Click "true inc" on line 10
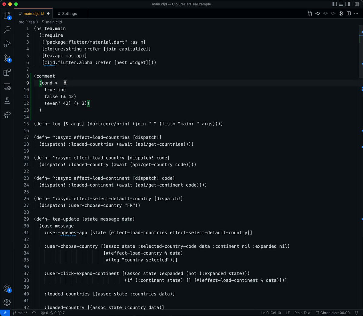The image size is (363, 316). (x=55, y=90)
